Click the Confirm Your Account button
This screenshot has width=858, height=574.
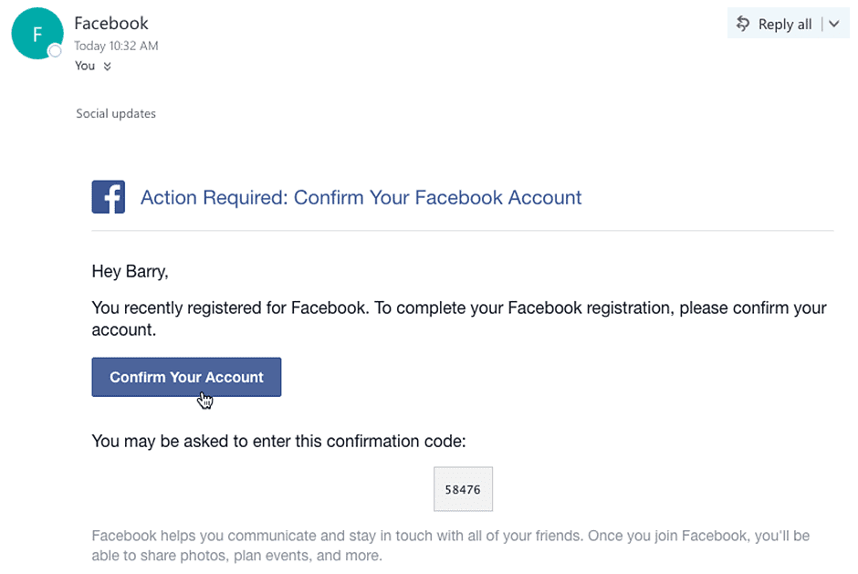click(186, 377)
